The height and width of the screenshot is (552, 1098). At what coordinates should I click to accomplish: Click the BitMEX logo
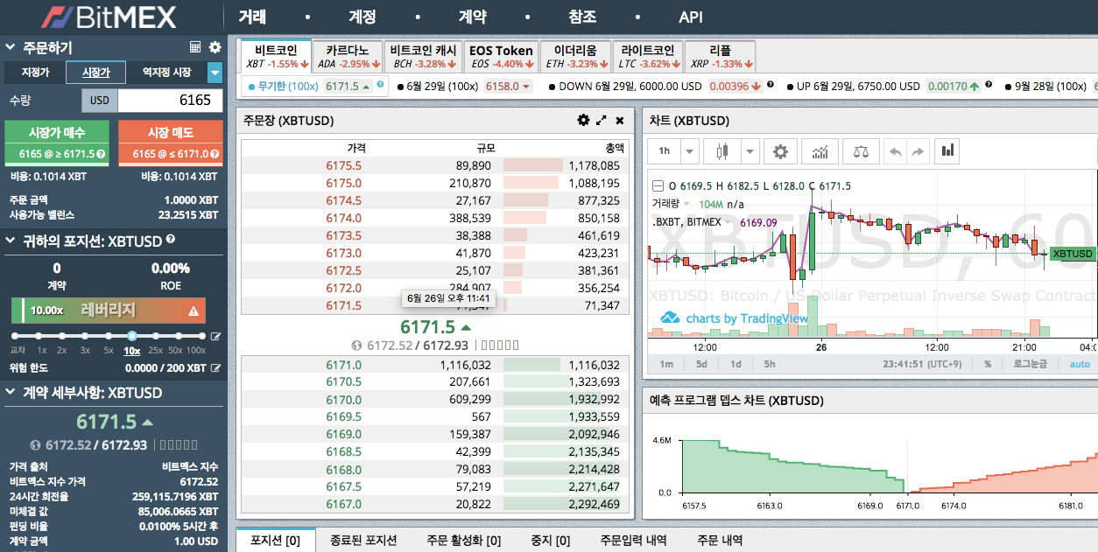click(109, 17)
